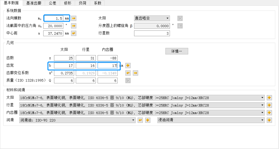Click the 详情… button
The width and height of the screenshot is (279, 149).
(177, 51)
